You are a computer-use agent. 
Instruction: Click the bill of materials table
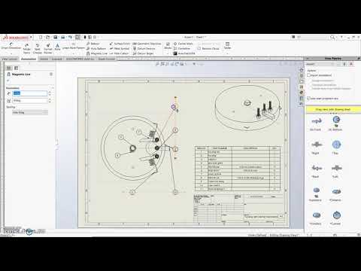point(238,169)
